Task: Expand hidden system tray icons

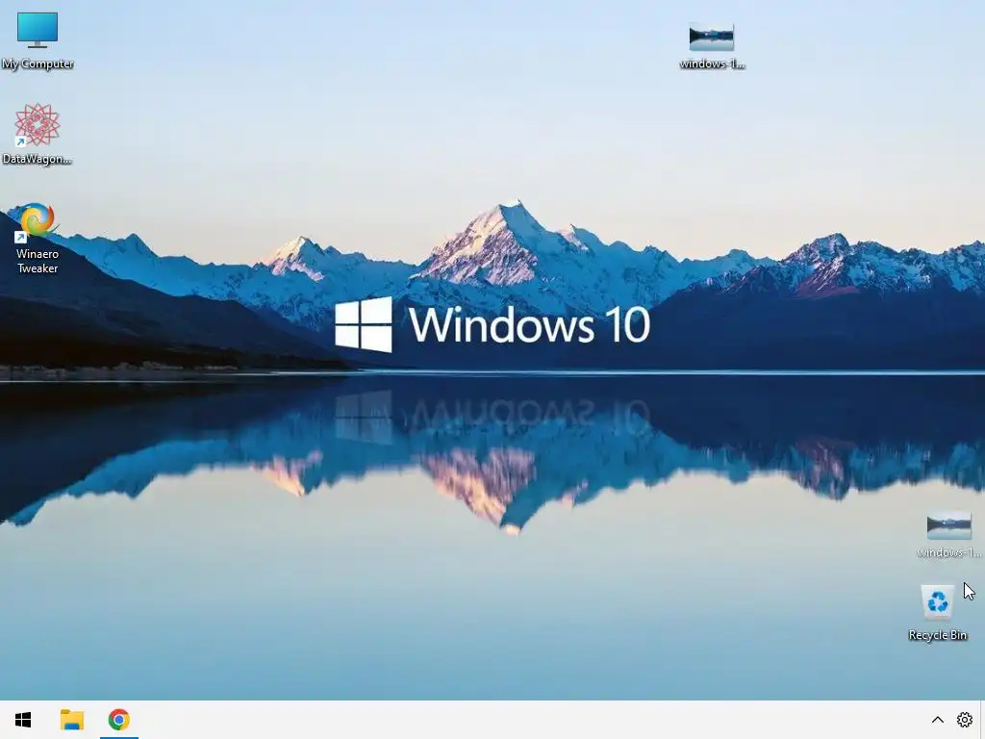Action: pyautogui.click(x=937, y=720)
